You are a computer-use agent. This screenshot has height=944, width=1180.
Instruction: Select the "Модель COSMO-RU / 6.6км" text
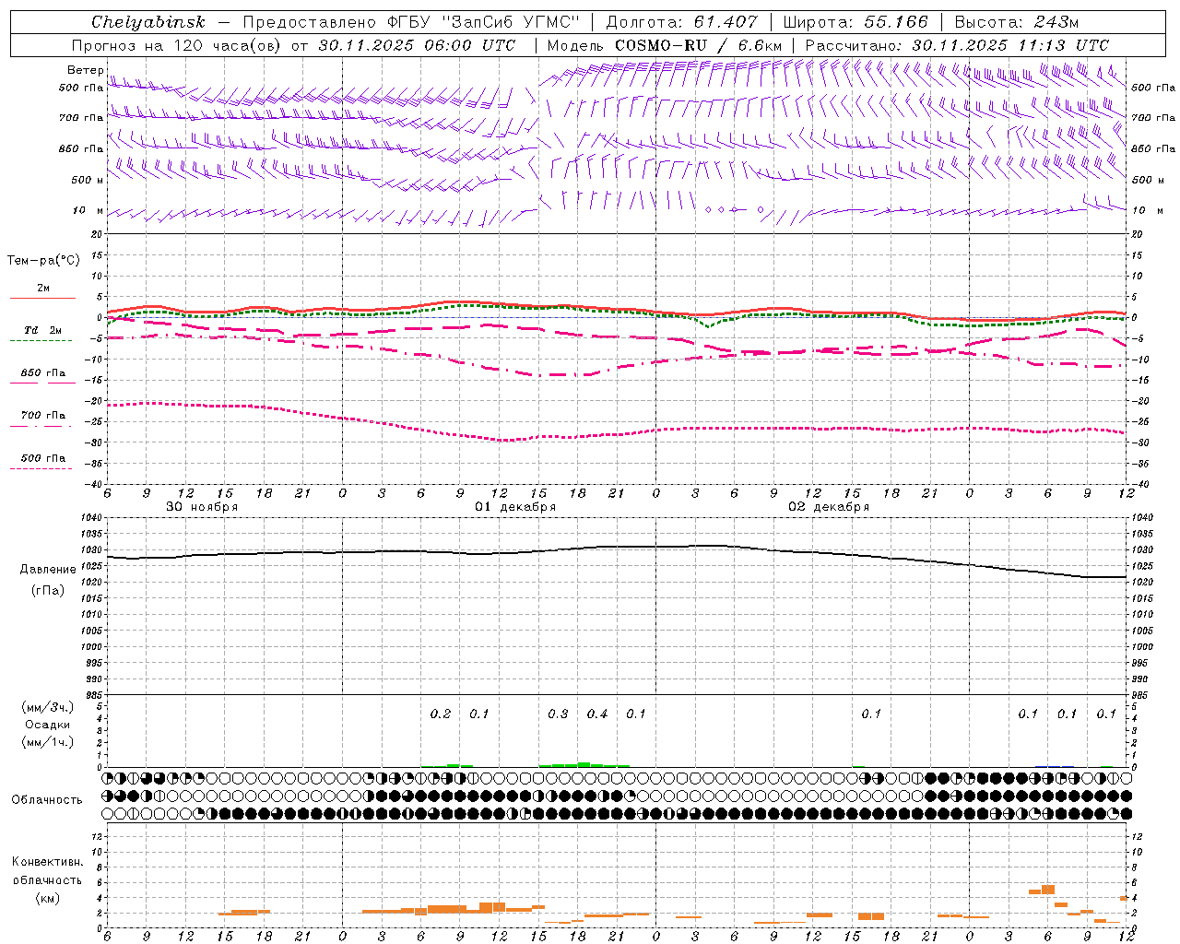[x=665, y=45]
